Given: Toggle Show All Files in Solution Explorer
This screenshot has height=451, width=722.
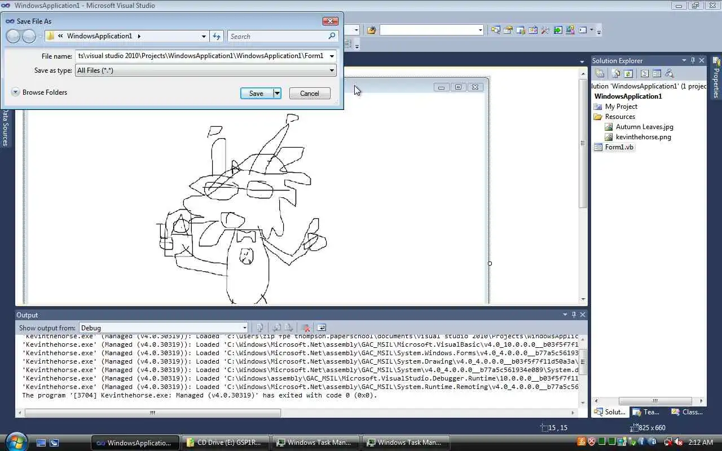Looking at the screenshot, I should (x=616, y=73).
